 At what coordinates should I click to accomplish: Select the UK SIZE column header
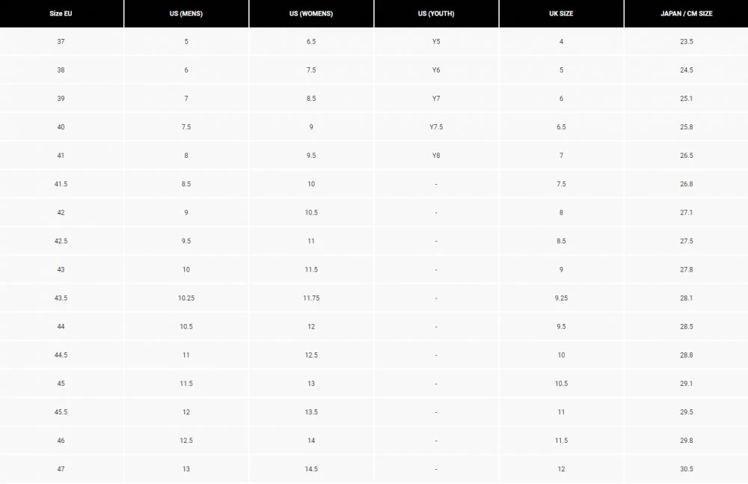561,13
